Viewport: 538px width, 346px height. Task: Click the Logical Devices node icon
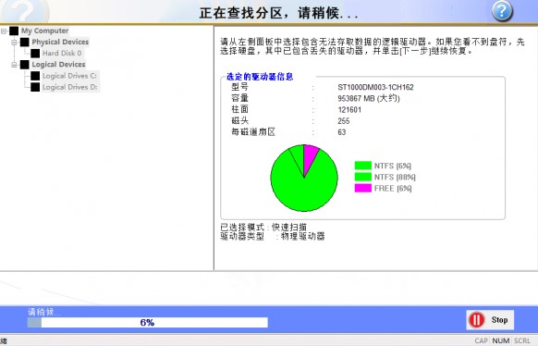(25, 65)
